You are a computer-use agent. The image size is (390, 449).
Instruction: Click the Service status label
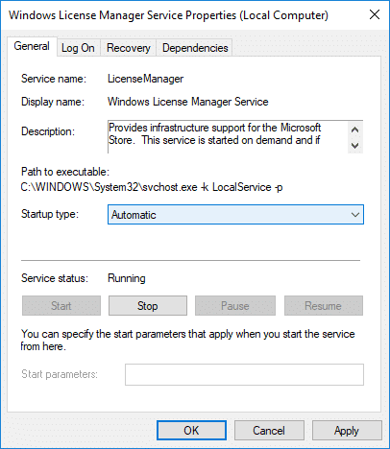55,278
